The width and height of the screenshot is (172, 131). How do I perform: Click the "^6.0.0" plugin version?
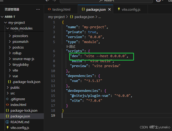coord(122,96)
